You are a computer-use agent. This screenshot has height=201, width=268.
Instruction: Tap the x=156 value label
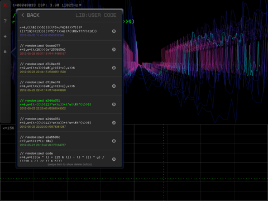(x=8, y=128)
